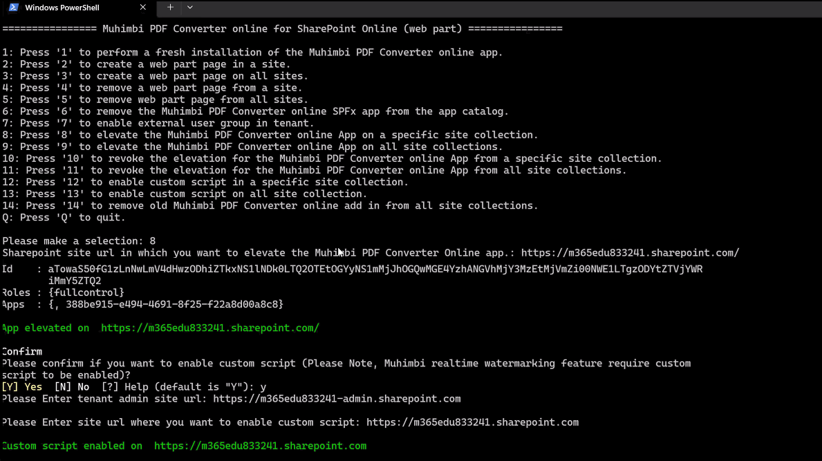Screen dimensions: 822x461
Task: Click the [Y] Yes confirmation option
Action: [x=22, y=387]
